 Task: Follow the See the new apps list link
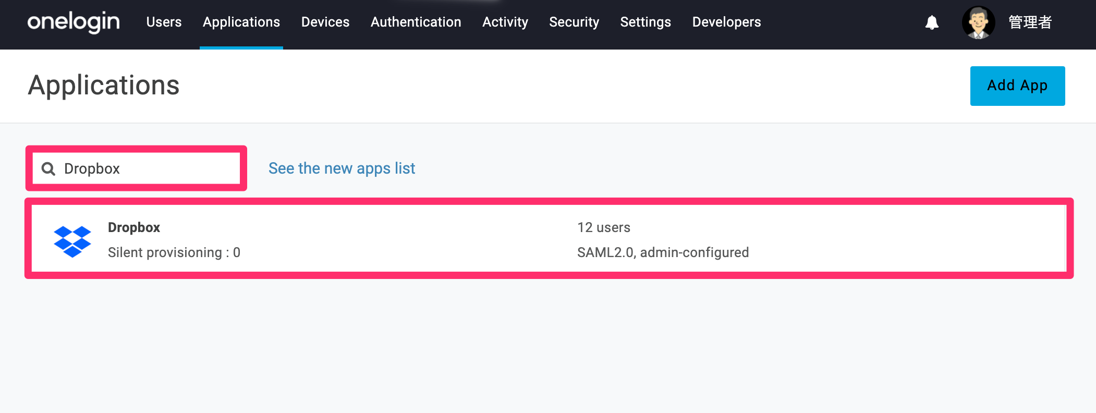click(342, 168)
